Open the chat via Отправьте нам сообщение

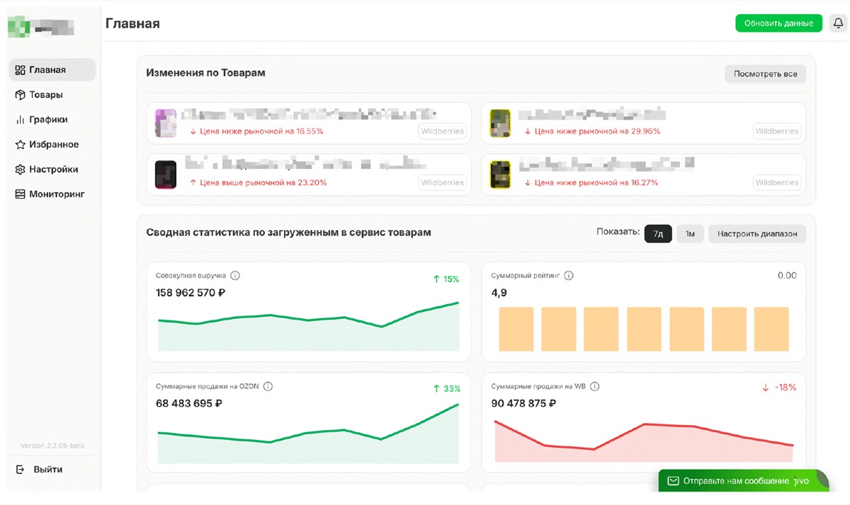[736, 481]
